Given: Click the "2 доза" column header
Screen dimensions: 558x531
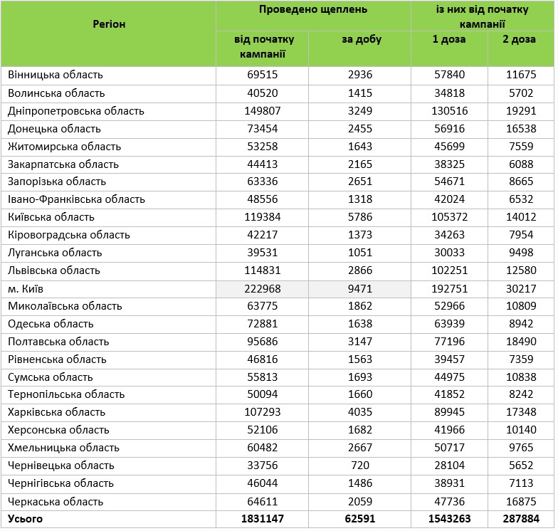Looking at the screenshot, I should [519, 39].
